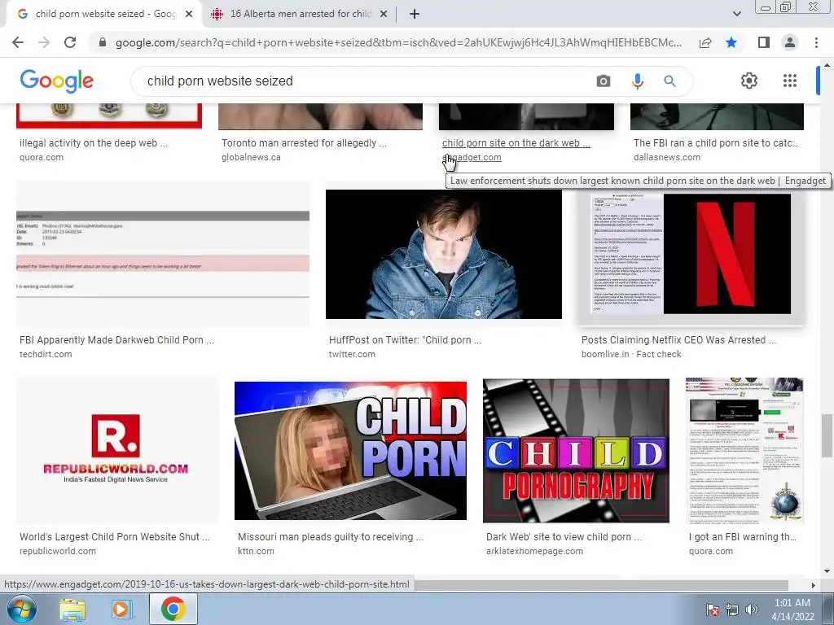Click the FBI warning page thumbnail from quora
This screenshot has width=834, height=625.
(x=744, y=451)
